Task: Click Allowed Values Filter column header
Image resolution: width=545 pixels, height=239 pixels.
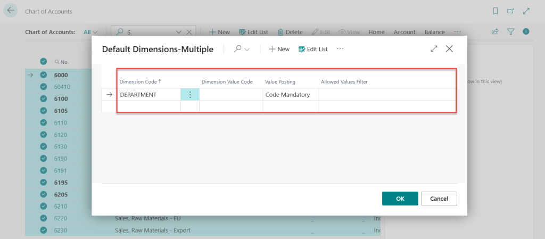Action: click(344, 82)
